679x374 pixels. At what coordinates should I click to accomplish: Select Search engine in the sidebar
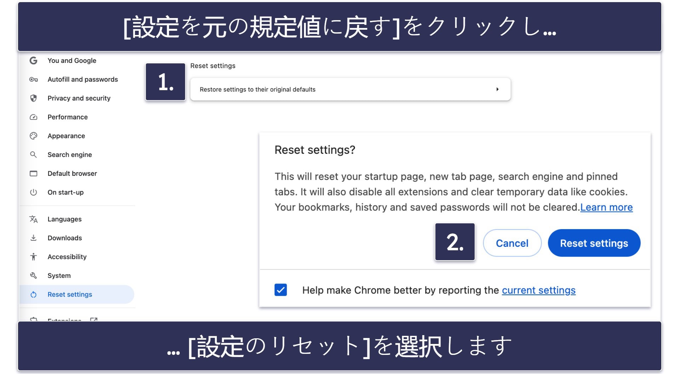click(70, 154)
